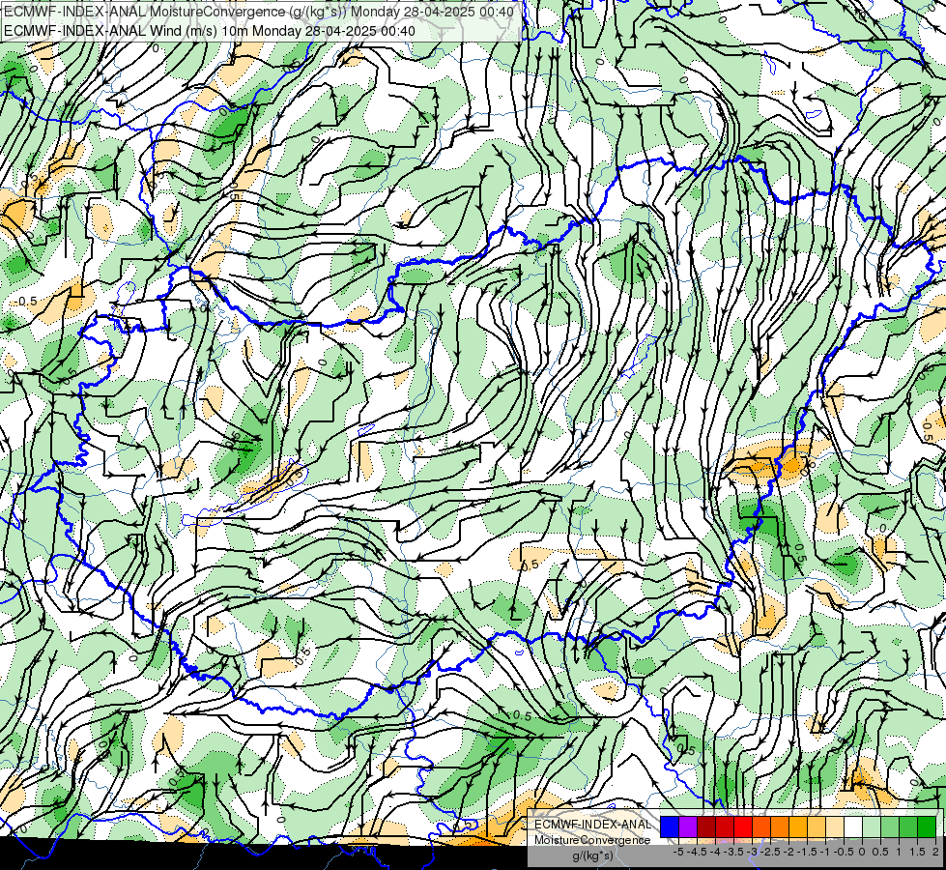This screenshot has width=946, height=870.
Task: Pick the palest green swatch between 0 and 0.5
Action: click(x=872, y=827)
